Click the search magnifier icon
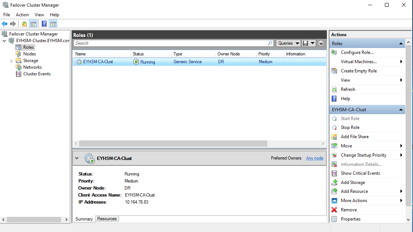413x232 pixels. pyautogui.click(x=270, y=43)
